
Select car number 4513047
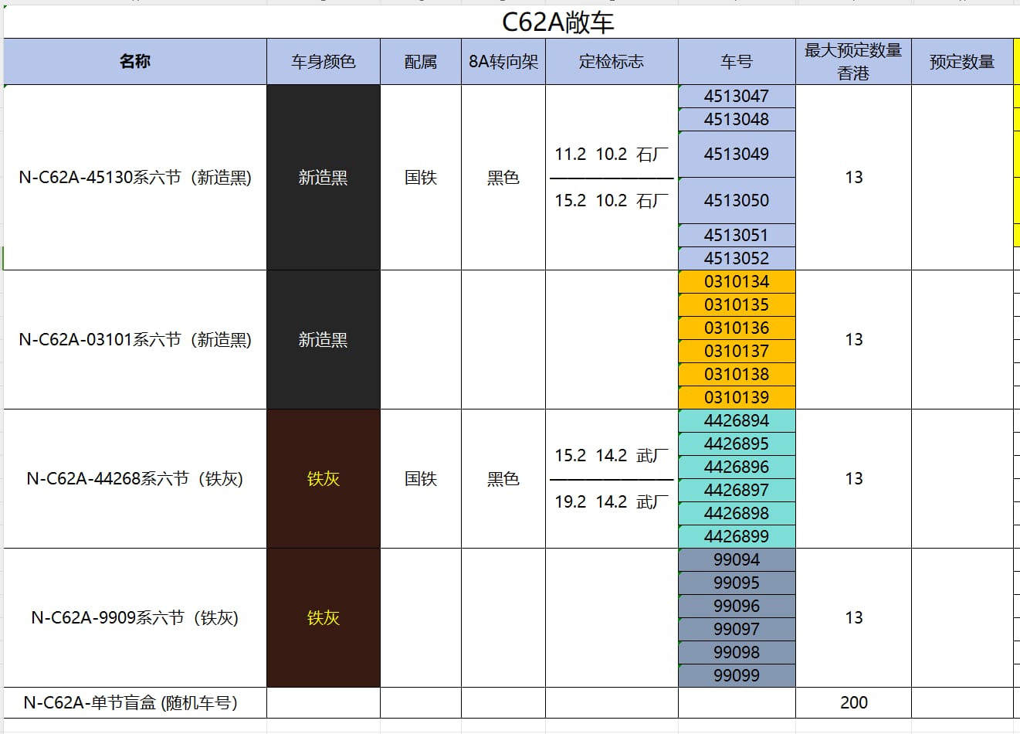point(737,97)
